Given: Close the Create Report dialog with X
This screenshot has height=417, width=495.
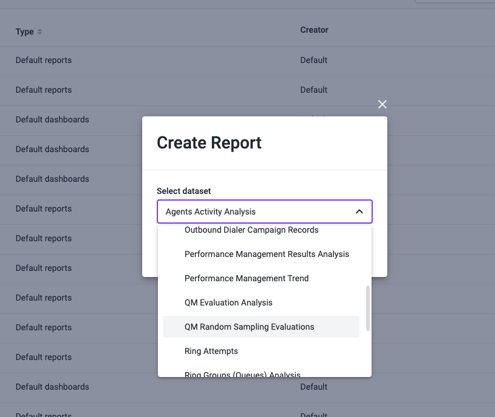Looking at the screenshot, I should click(382, 104).
